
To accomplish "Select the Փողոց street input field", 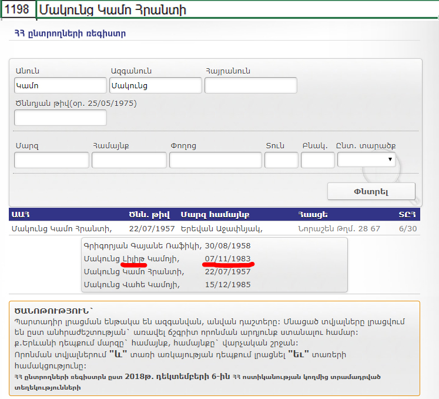I will (215, 160).
